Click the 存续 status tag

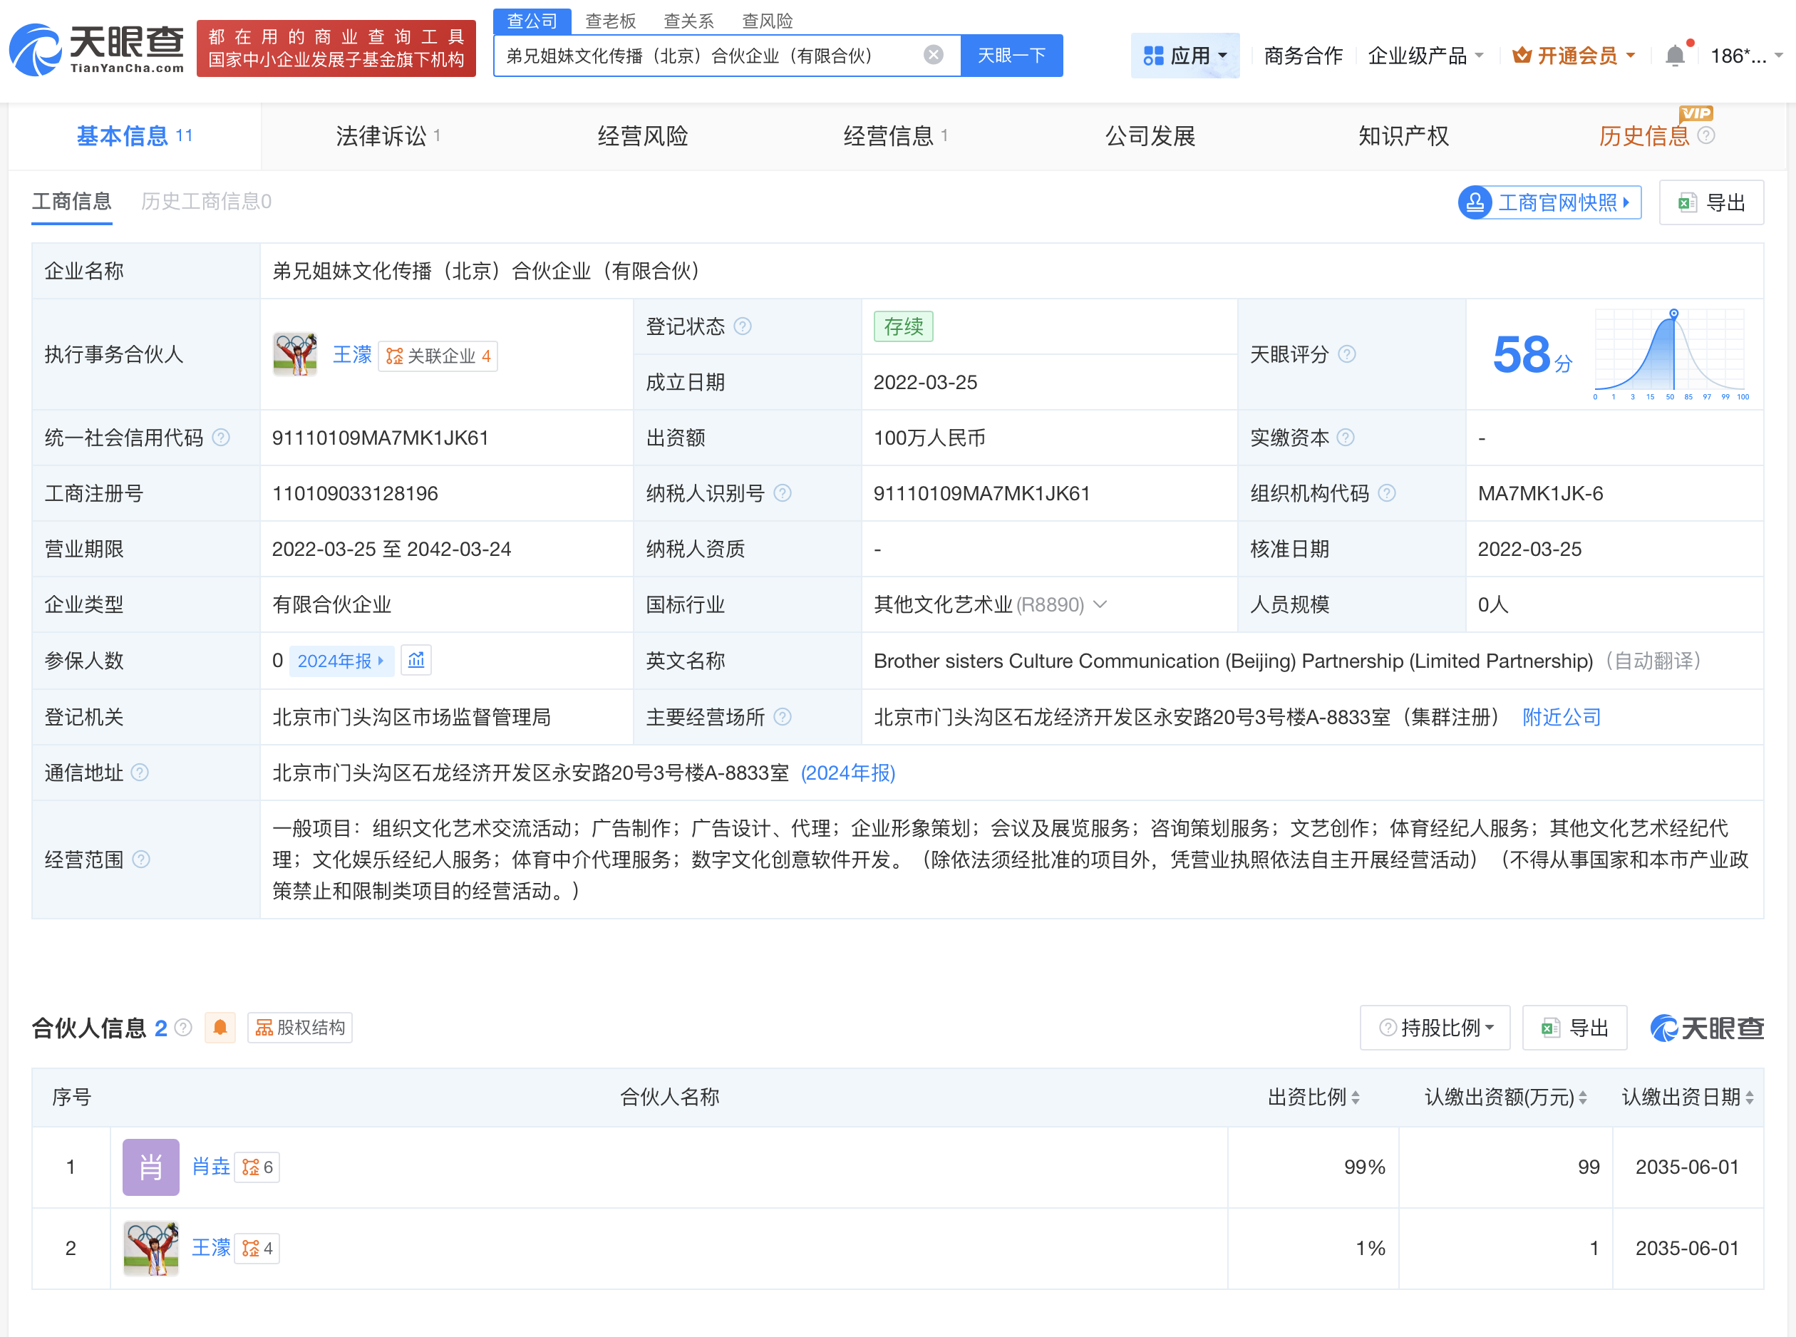[903, 326]
